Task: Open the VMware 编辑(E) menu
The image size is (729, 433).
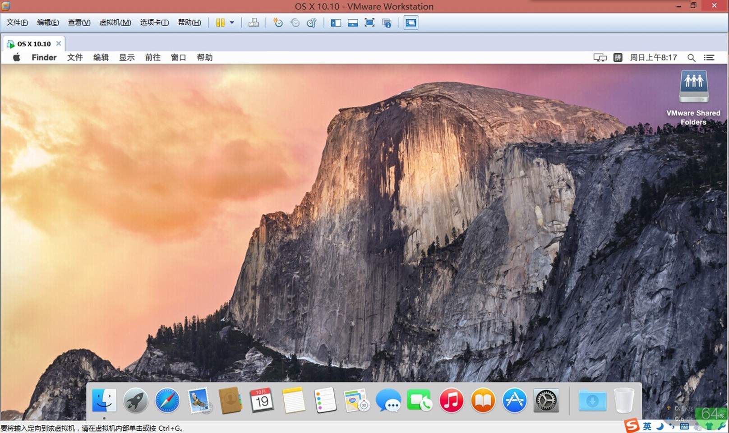Action: pos(48,23)
